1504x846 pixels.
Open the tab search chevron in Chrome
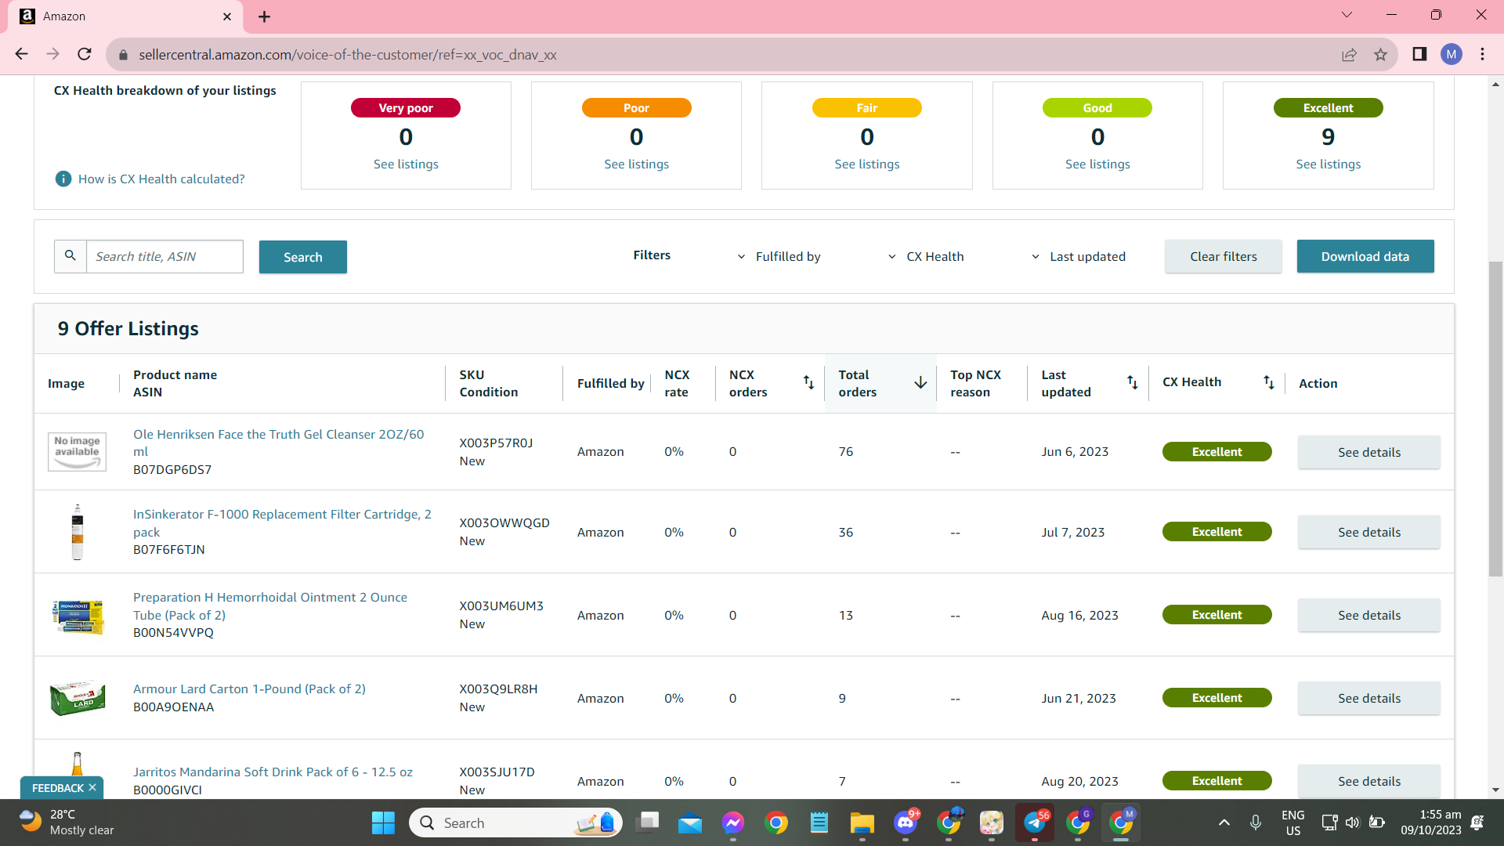[1347, 15]
